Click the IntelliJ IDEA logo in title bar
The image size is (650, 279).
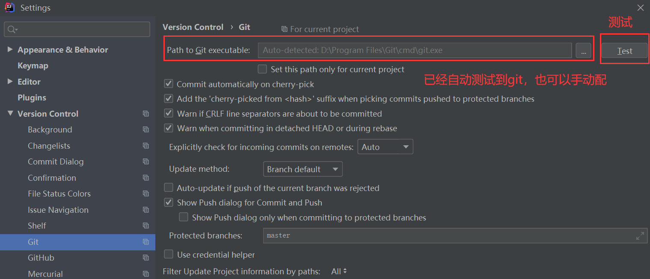point(9,7)
